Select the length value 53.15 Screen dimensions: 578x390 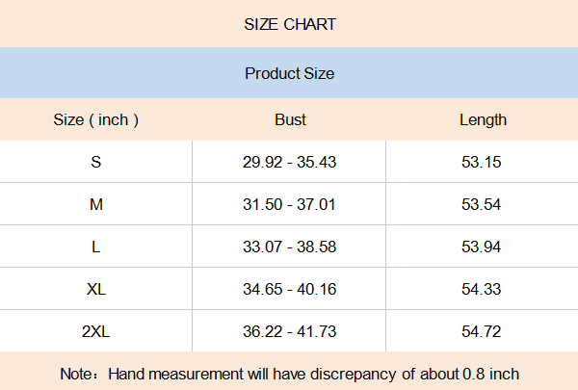[482, 162]
